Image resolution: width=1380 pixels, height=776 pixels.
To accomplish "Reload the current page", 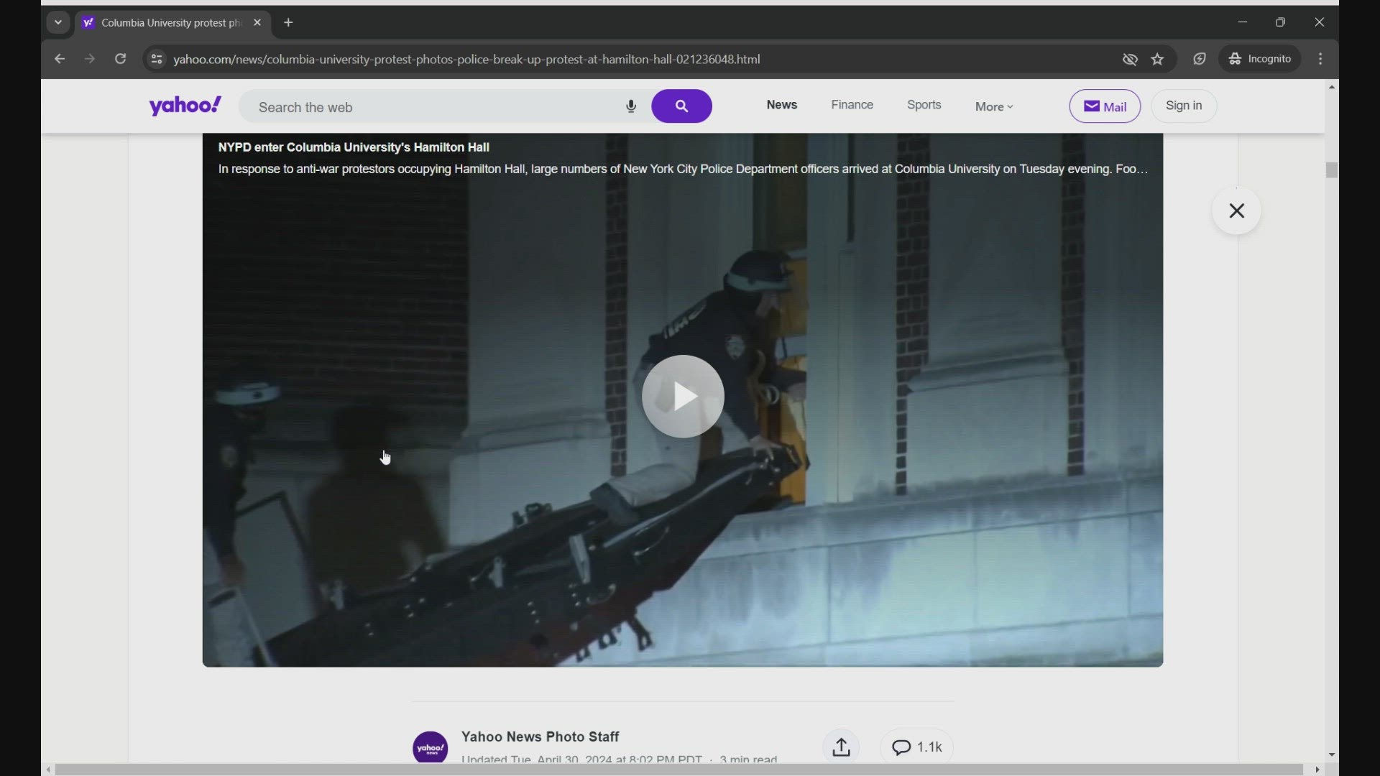I will click(x=120, y=59).
